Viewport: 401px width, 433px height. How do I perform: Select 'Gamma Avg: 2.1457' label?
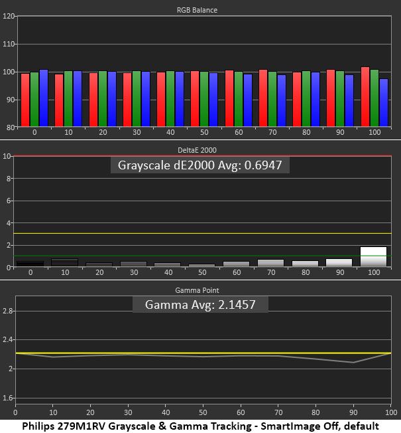200,305
